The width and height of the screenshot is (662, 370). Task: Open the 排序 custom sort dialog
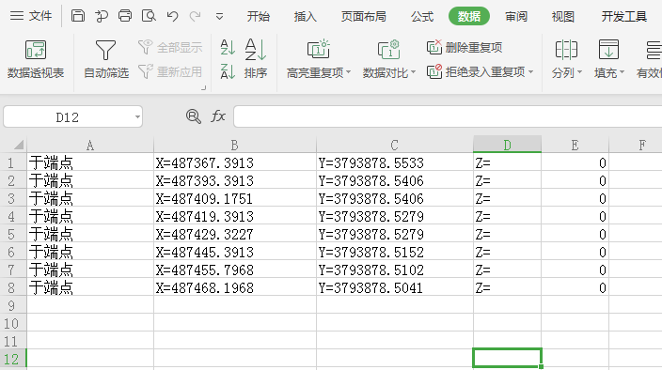click(256, 59)
